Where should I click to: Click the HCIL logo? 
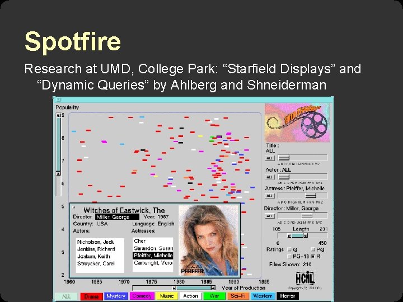(305, 278)
